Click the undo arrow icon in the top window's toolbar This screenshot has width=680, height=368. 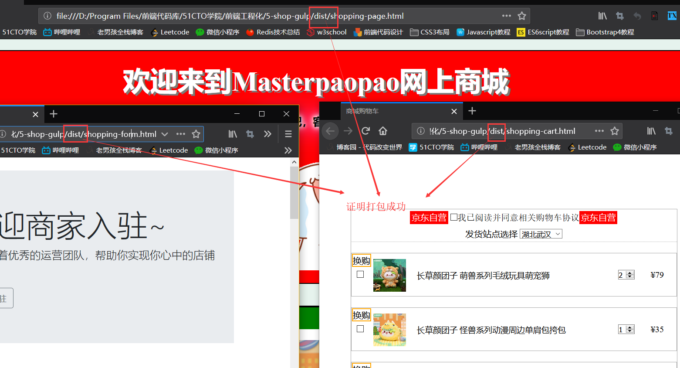[x=637, y=16]
